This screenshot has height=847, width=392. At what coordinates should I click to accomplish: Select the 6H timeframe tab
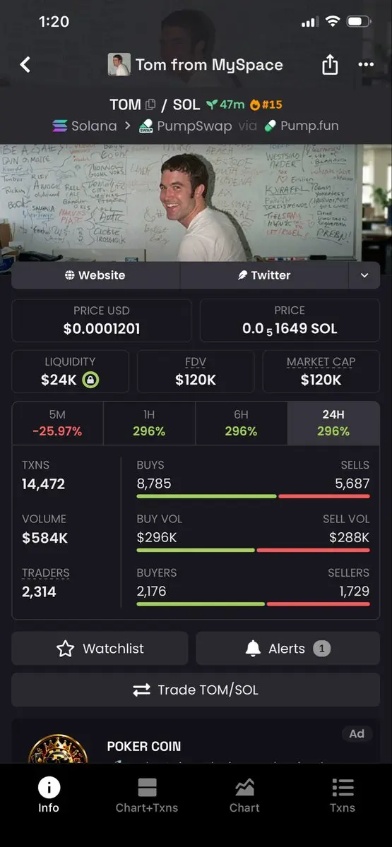pos(241,423)
